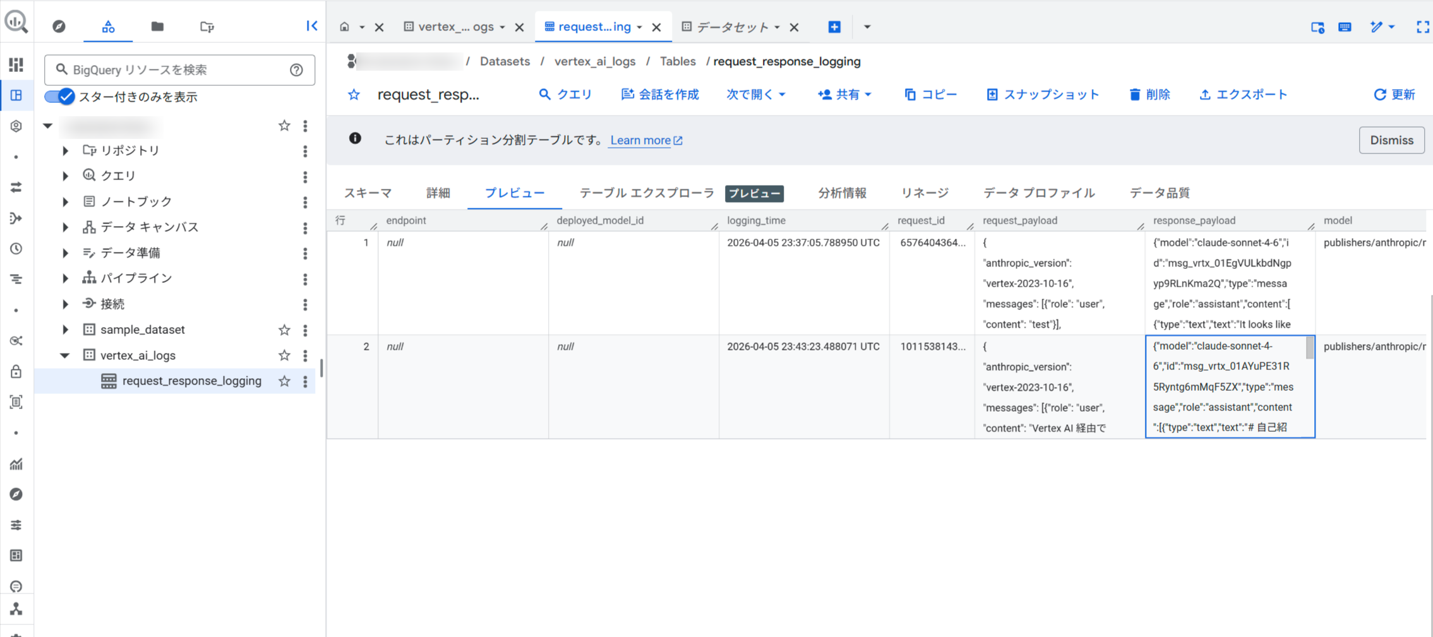The width and height of the screenshot is (1433, 637).
Task: Open more options for vertex_ai_logs dataset
Action: [305, 355]
